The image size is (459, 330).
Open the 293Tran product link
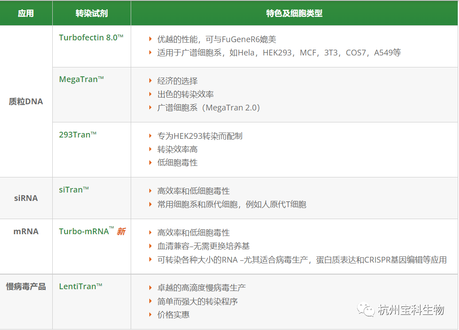pos(78,134)
